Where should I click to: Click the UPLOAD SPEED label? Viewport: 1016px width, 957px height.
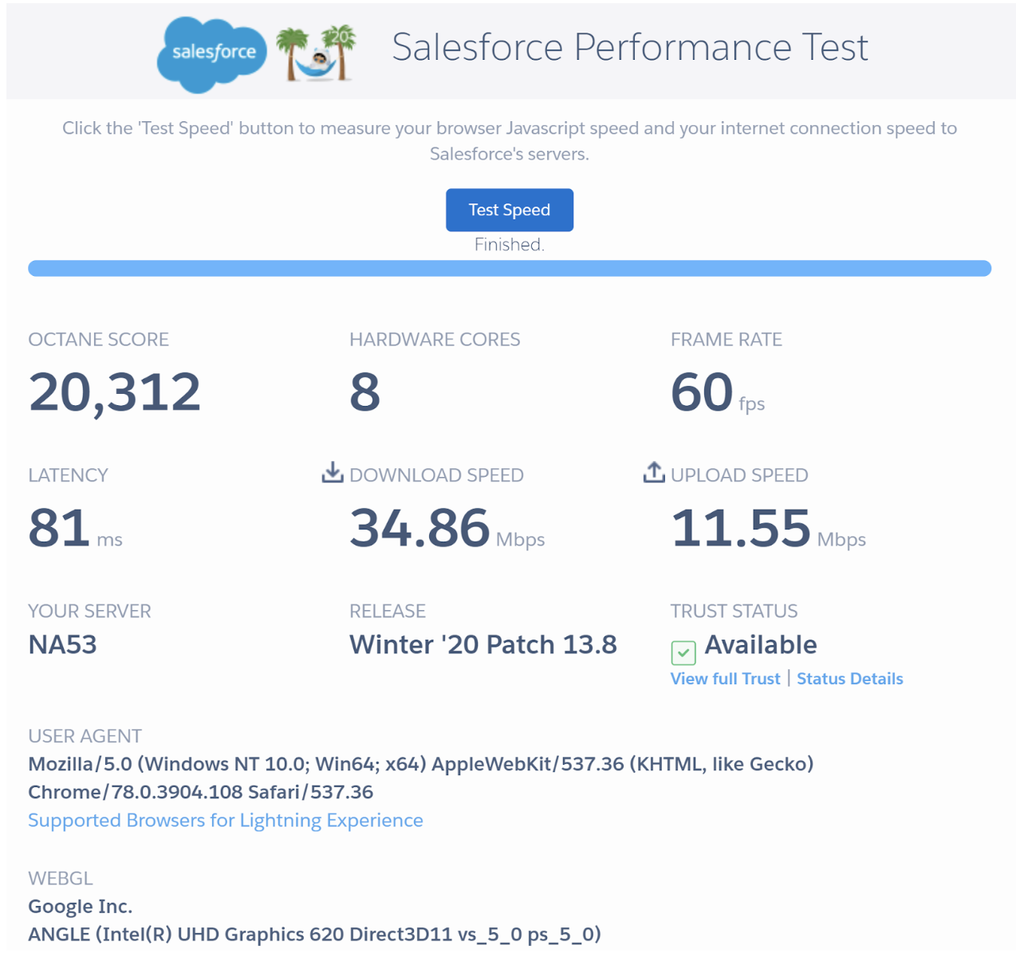pos(739,475)
